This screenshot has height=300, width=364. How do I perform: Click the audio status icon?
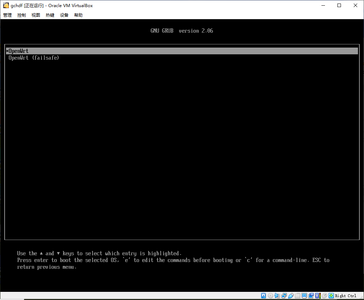click(x=277, y=296)
